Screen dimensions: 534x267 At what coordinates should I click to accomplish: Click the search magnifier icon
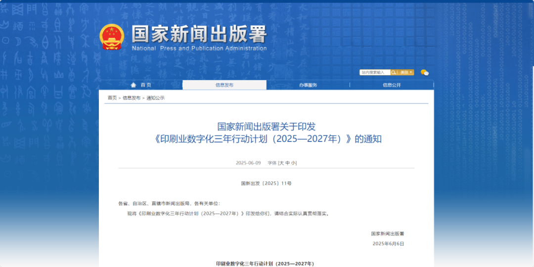tap(394, 72)
